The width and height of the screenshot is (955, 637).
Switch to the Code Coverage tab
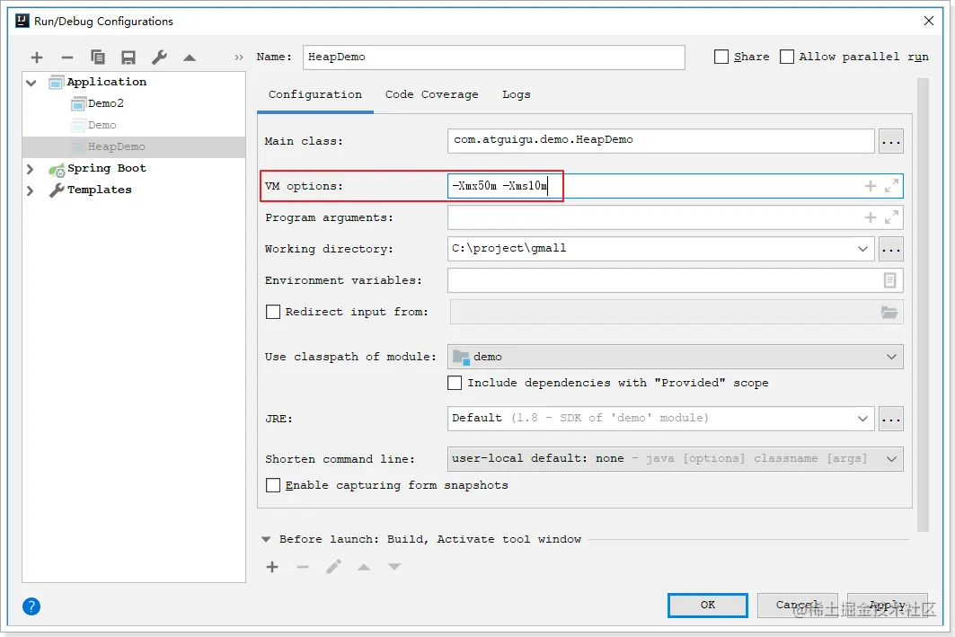coord(431,95)
